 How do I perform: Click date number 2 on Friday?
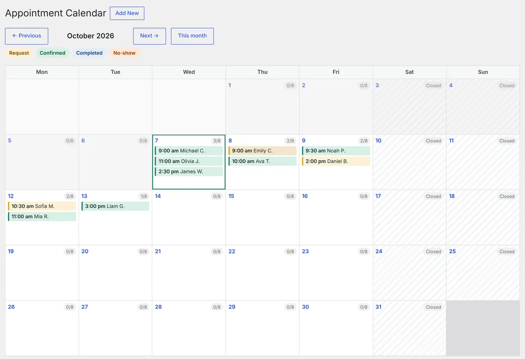(304, 85)
